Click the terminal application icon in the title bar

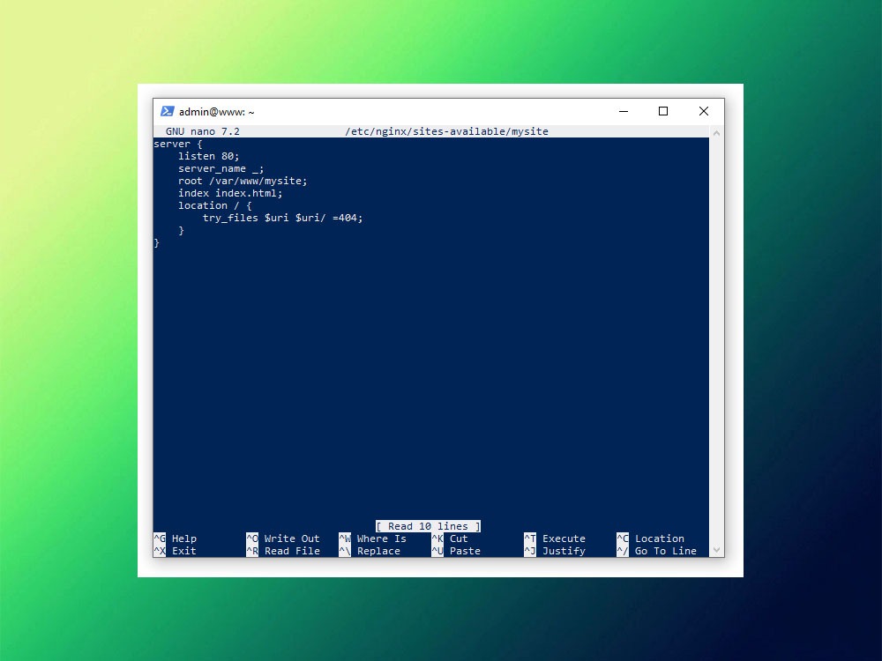(x=167, y=111)
